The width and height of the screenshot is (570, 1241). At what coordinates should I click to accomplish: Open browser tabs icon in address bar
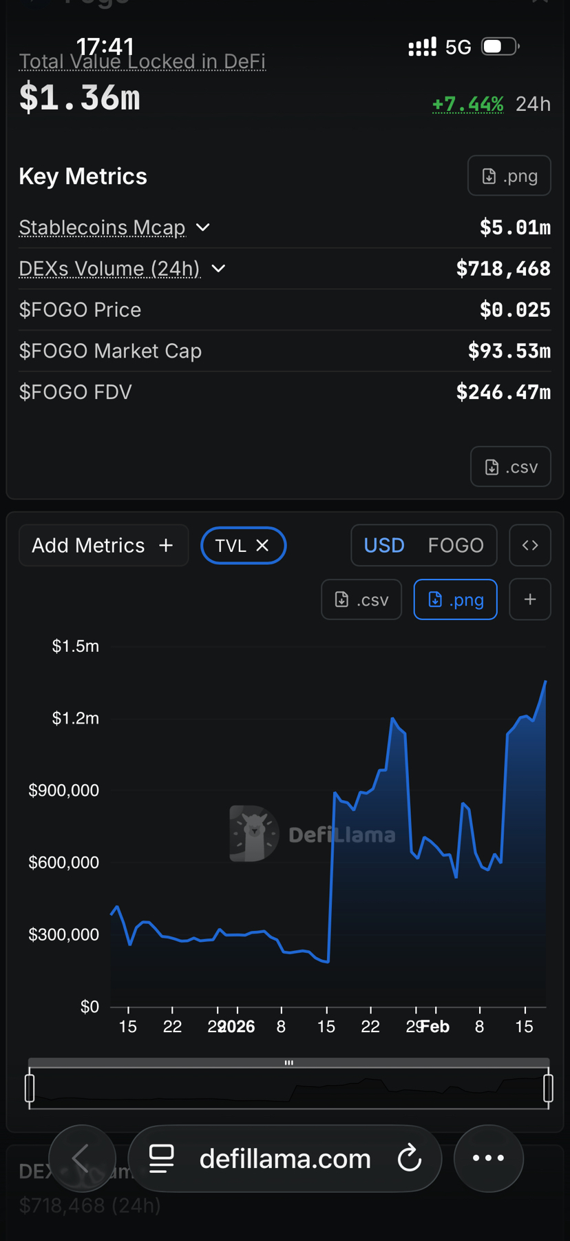162,1158
